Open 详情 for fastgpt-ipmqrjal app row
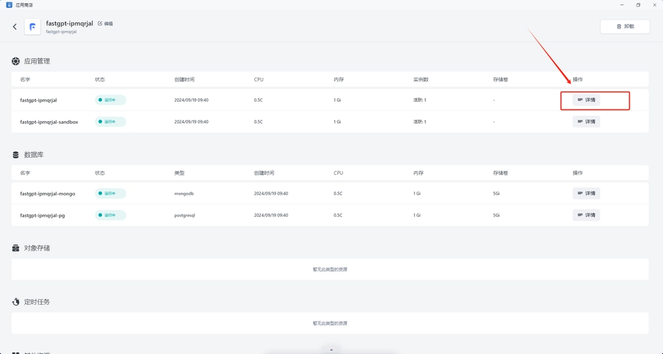The image size is (663, 354). tap(587, 100)
